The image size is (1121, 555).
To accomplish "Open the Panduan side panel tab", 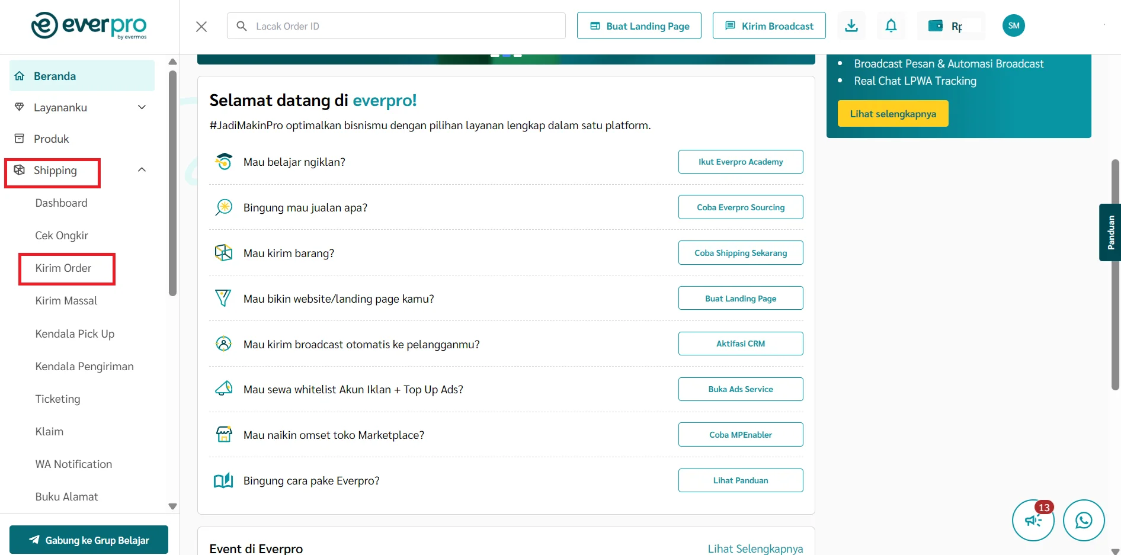I will pyautogui.click(x=1109, y=232).
